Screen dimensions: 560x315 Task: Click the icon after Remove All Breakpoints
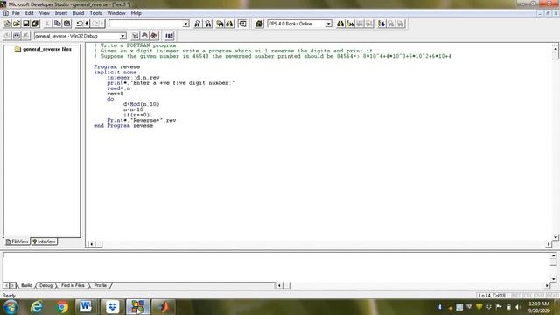pyautogui.click(x=169, y=36)
